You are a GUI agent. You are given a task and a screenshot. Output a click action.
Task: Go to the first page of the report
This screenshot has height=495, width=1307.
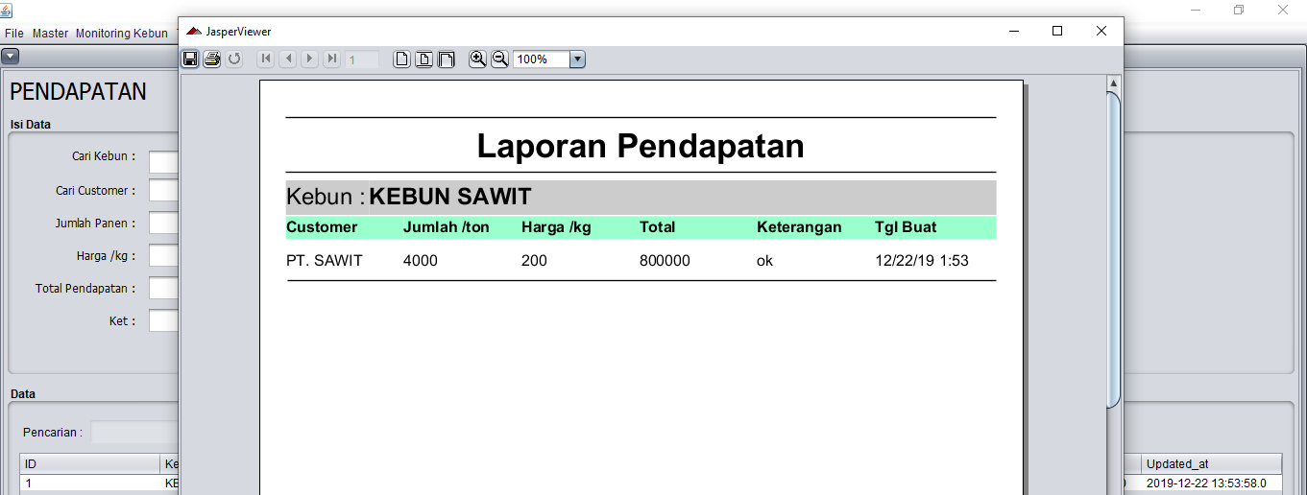click(x=266, y=59)
